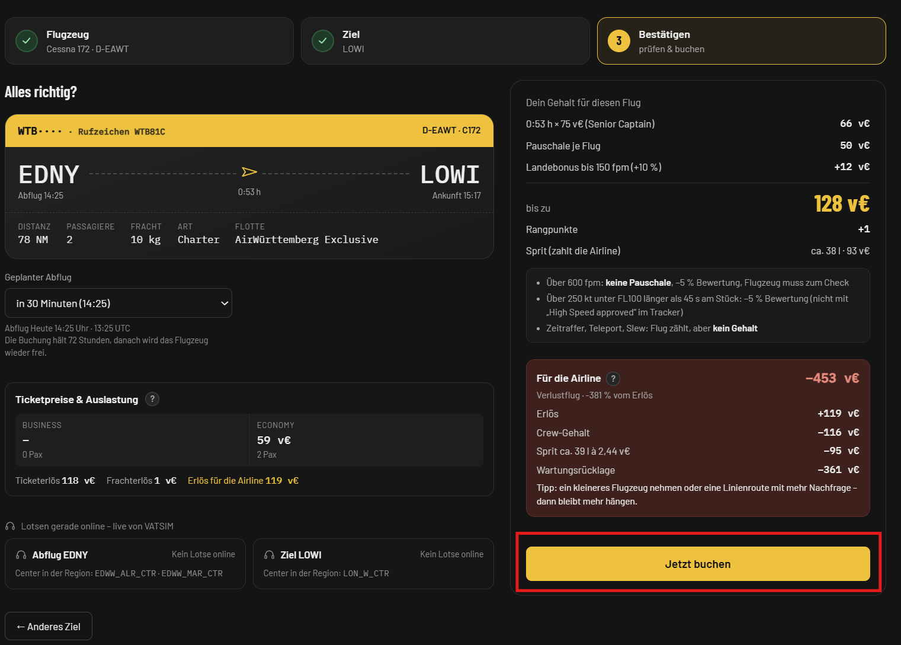
Task: Click the Ankunft 15:17 arrival time
Action: (457, 196)
